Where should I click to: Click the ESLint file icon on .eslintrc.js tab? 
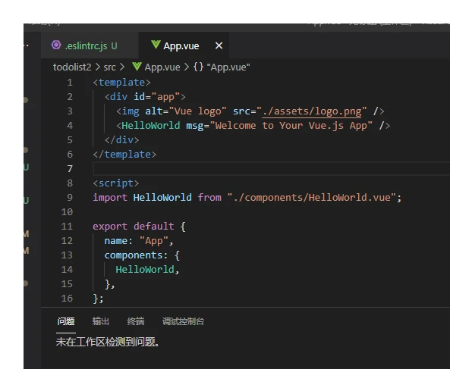(56, 45)
